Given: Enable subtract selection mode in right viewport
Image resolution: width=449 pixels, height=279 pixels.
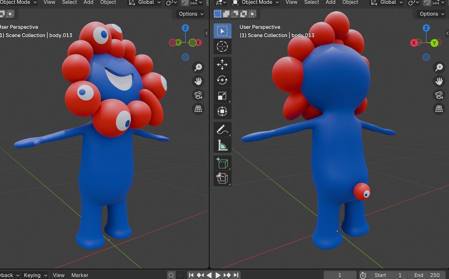Looking at the screenshot, I should point(235,14).
